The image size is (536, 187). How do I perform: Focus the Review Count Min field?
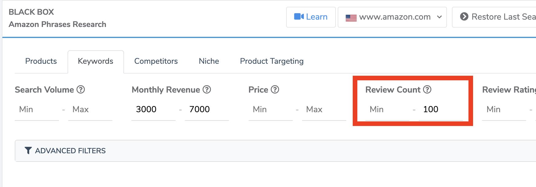coord(387,109)
